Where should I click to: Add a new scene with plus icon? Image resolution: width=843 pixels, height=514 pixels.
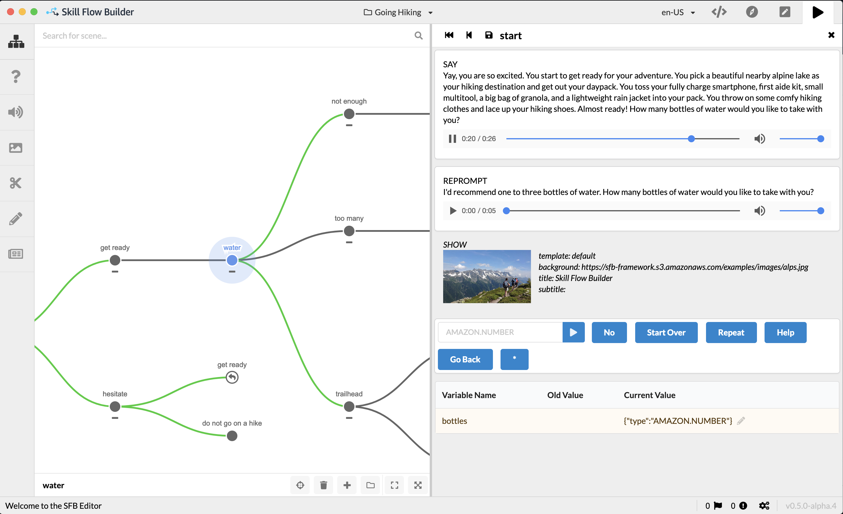347,485
